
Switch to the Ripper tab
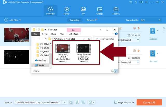[67, 11]
